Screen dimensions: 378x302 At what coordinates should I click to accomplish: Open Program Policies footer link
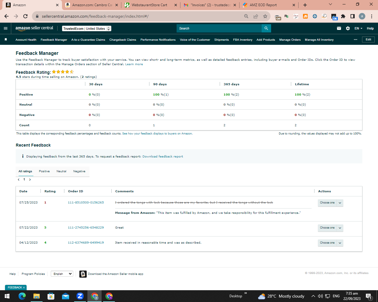click(33, 274)
